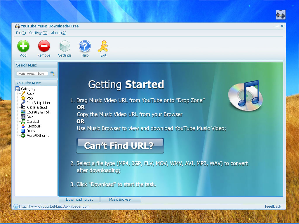Click the Add toolbar label
299x224 pixels.
click(x=23, y=55)
